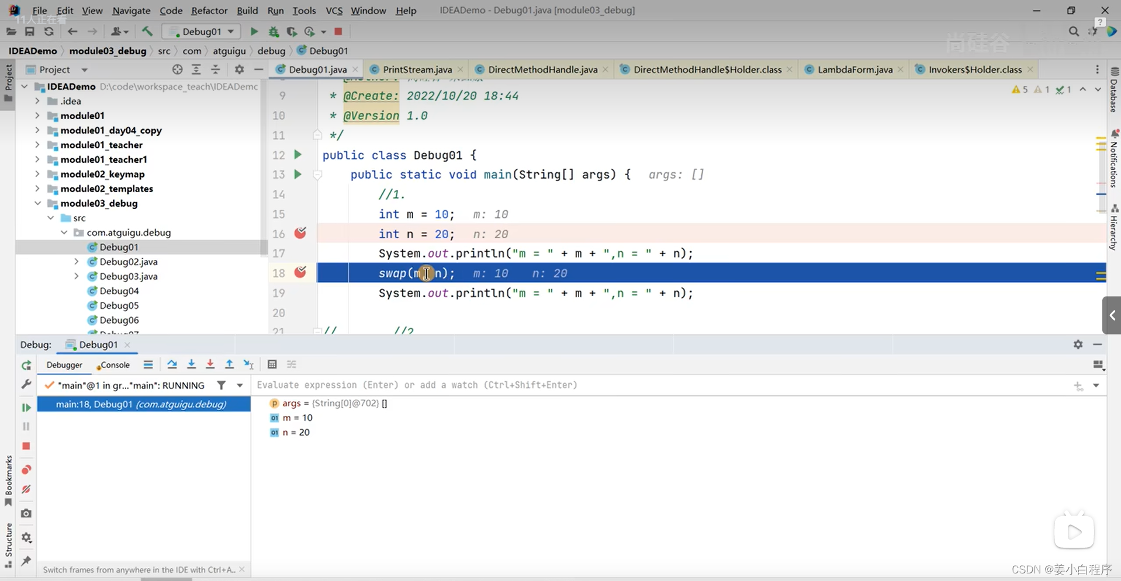This screenshot has width=1121, height=581.
Task: Collapse the src folder
Action: pos(51,218)
